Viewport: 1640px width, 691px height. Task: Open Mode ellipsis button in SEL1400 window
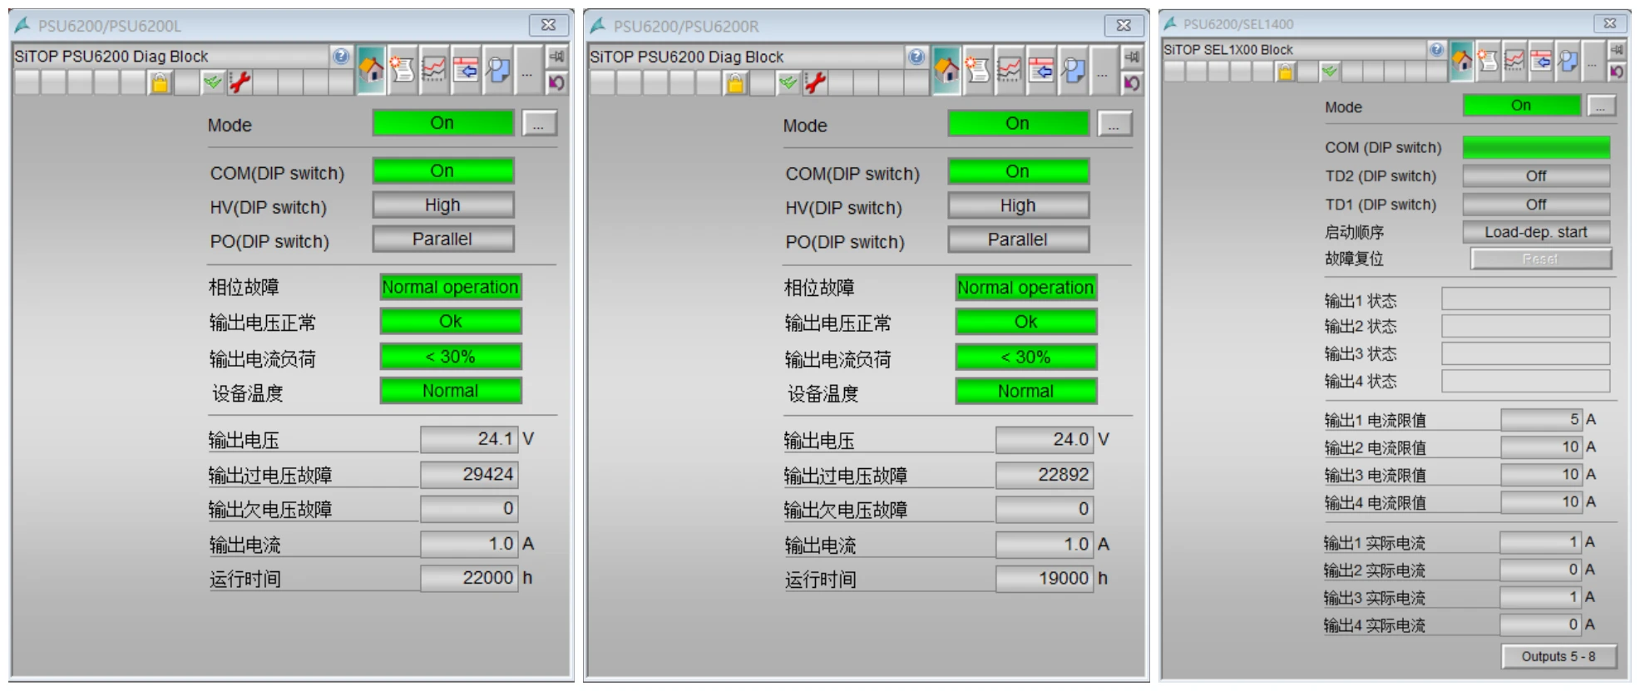pyautogui.click(x=1600, y=106)
